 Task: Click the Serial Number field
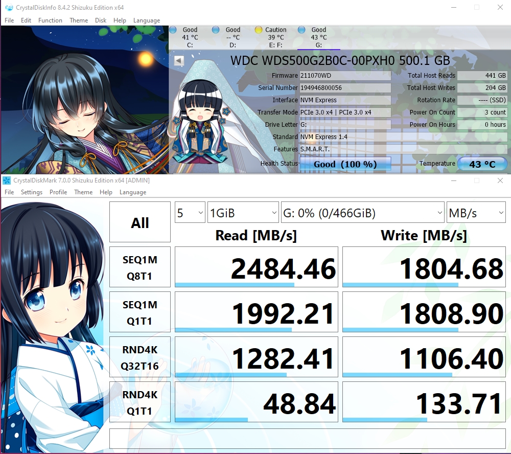point(345,88)
